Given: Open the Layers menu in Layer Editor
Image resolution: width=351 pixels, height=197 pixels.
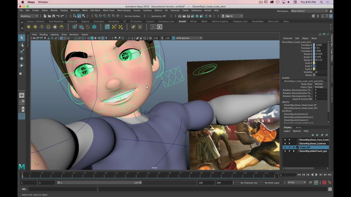Looking at the screenshot, I should (x=287, y=131).
